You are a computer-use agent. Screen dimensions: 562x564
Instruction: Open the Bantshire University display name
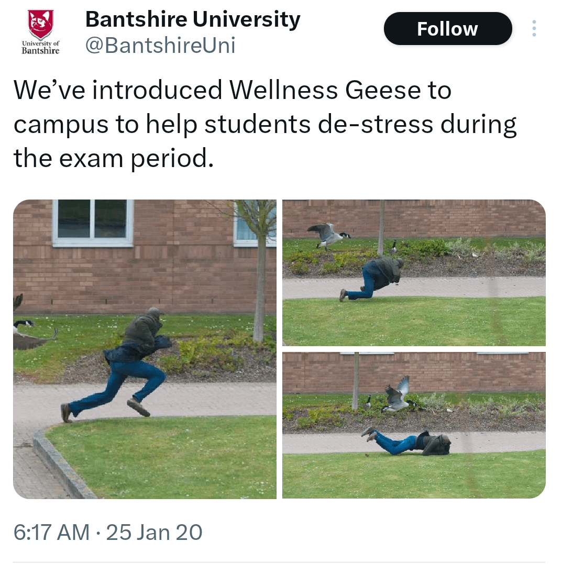tap(193, 19)
